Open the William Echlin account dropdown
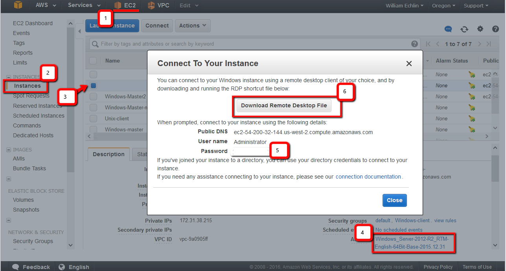This screenshot has width=506, height=271. [405, 6]
